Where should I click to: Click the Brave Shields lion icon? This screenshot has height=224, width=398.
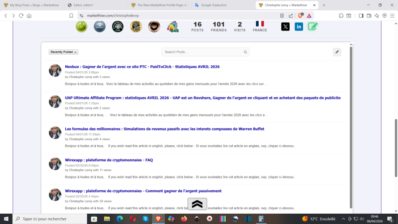click(300, 15)
